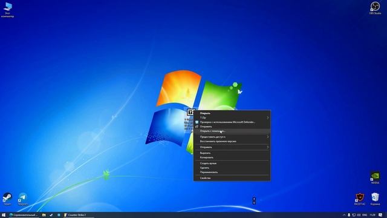
Task: Run the Microsoft Defender scan menu entry
Action: coord(232,122)
